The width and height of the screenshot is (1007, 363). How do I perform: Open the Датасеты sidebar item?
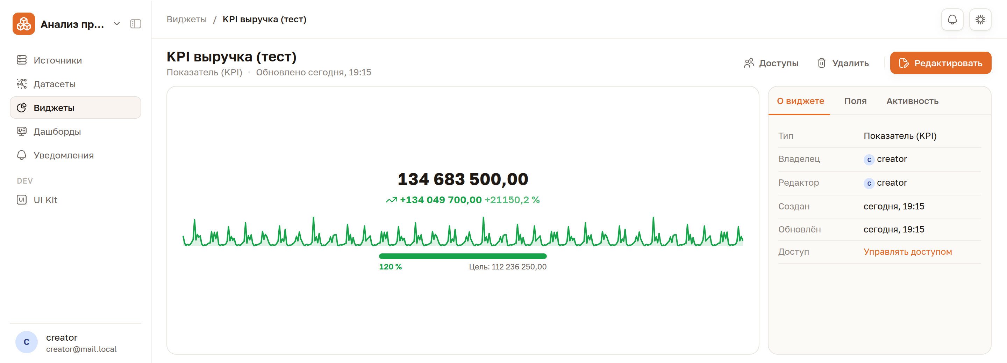point(76,84)
